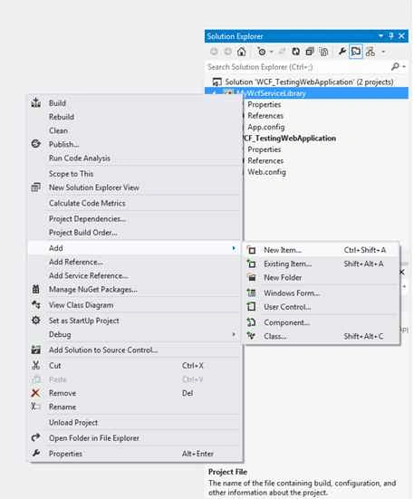Open the Solution Explorer toolbar overflow dropdown
The height and width of the screenshot is (499, 414).
(x=383, y=52)
